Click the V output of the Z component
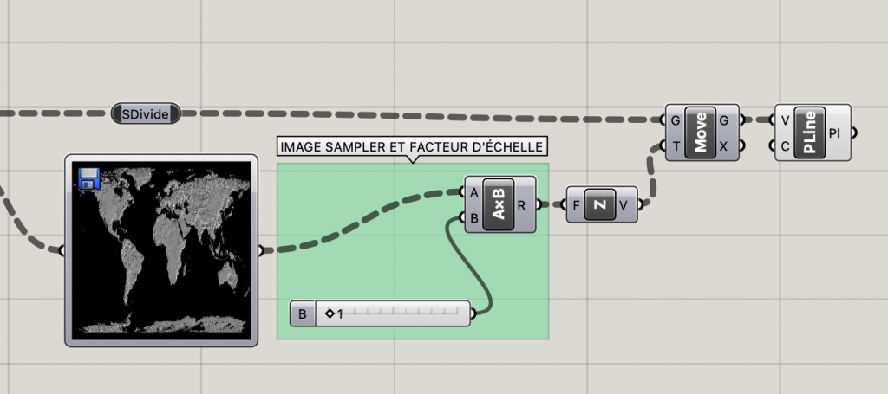The image size is (888, 394). (624, 205)
